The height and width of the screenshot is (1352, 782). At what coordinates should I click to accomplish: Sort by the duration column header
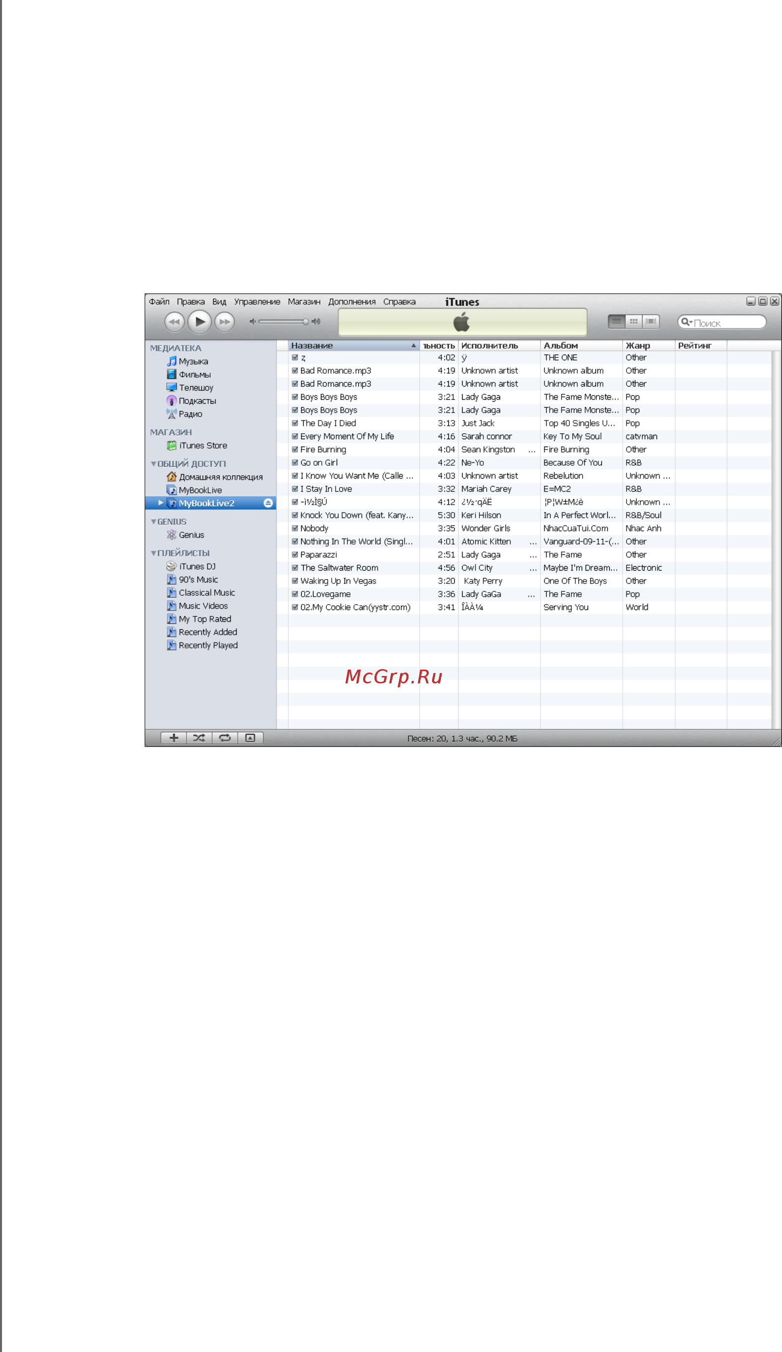[438, 346]
